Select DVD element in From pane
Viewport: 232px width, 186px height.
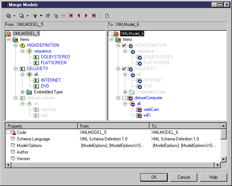[x=45, y=86]
